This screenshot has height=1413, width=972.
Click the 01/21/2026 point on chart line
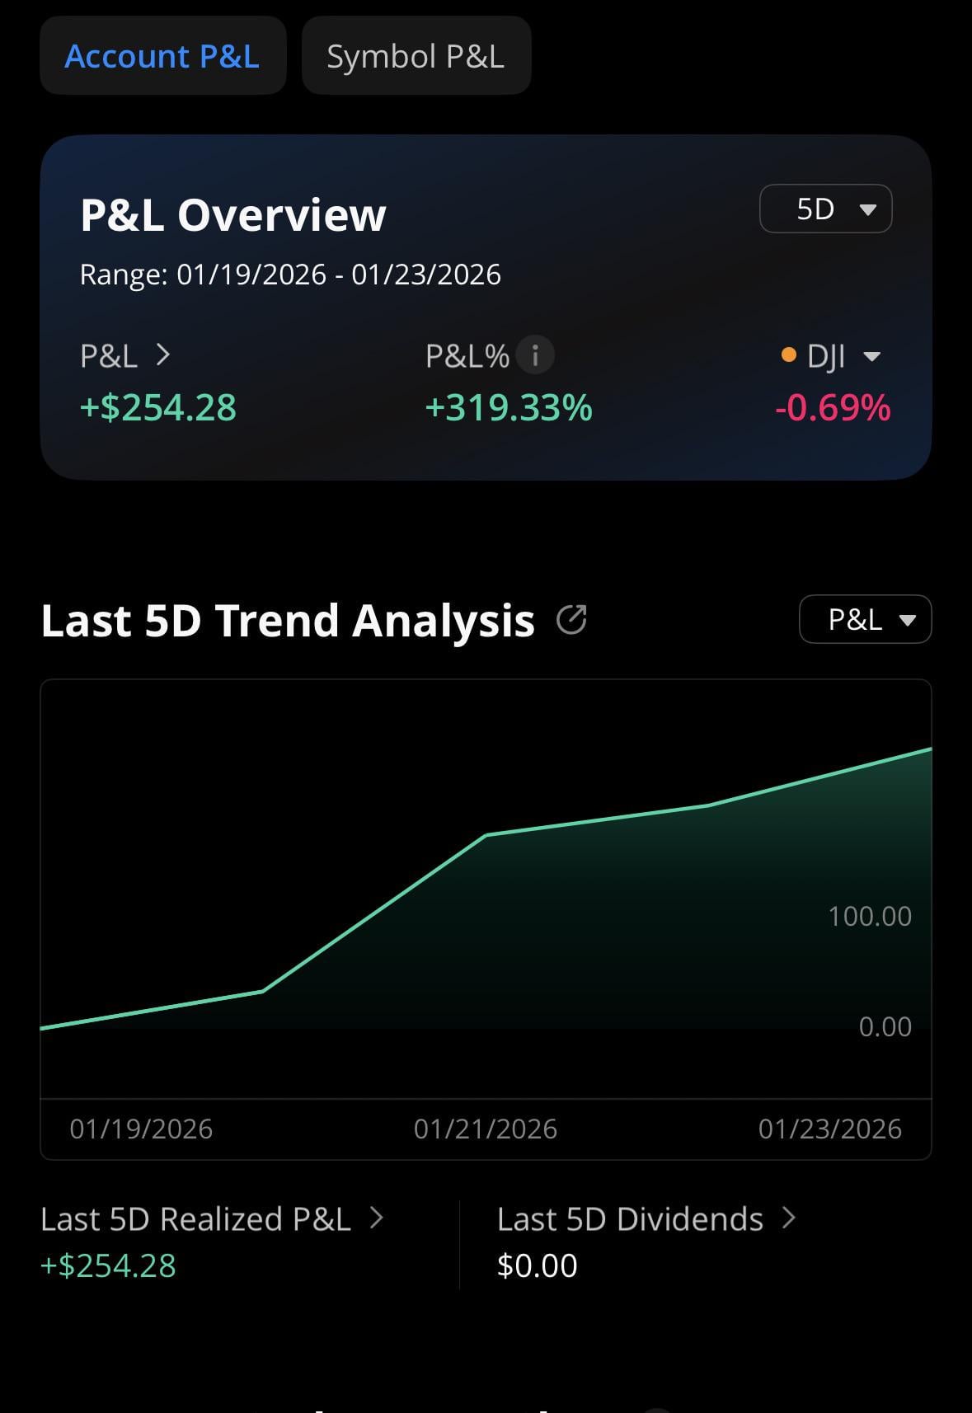click(486, 835)
